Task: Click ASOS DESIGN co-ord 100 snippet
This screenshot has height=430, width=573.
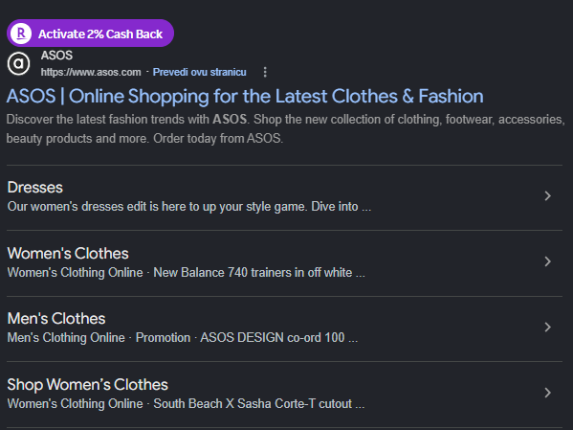Action: point(278,338)
